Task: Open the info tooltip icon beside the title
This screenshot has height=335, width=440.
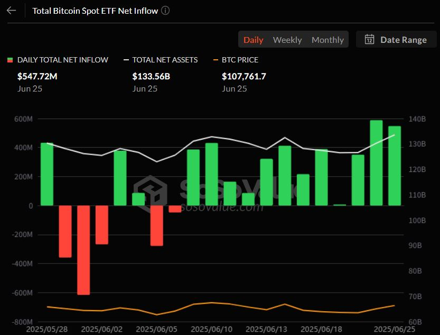Action: 165,10
